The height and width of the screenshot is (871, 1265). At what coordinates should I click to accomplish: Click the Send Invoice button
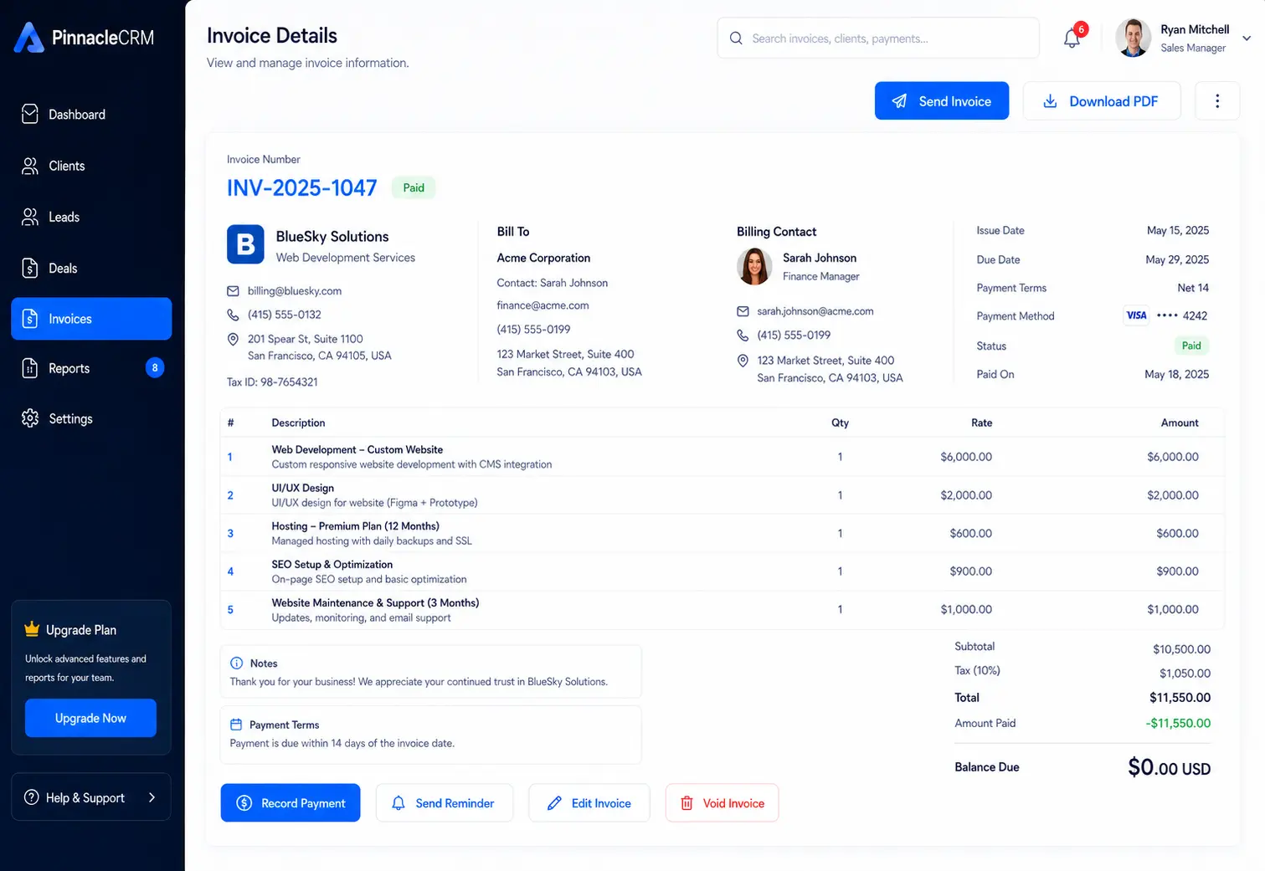[x=942, y=101]
